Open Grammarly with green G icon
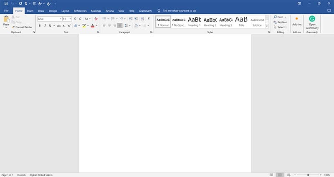The width and height of the screenshot is (334, 177). (x=312, y=19)
